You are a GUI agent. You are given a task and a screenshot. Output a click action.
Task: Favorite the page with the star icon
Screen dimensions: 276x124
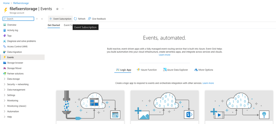pyautogui.click(x=57, y=9)
